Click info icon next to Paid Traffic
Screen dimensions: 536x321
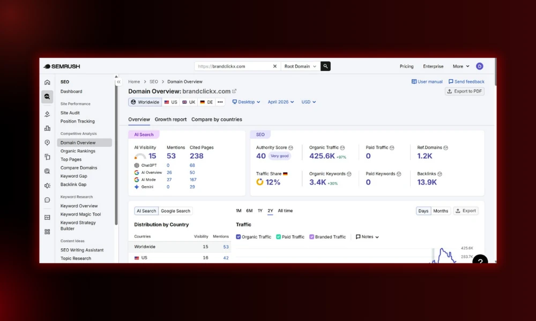pos(392,148)
